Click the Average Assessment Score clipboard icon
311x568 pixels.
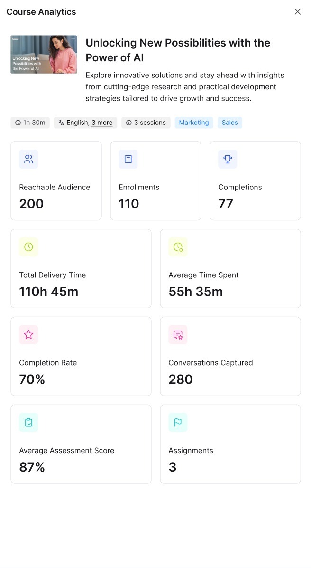pos(28,423)
